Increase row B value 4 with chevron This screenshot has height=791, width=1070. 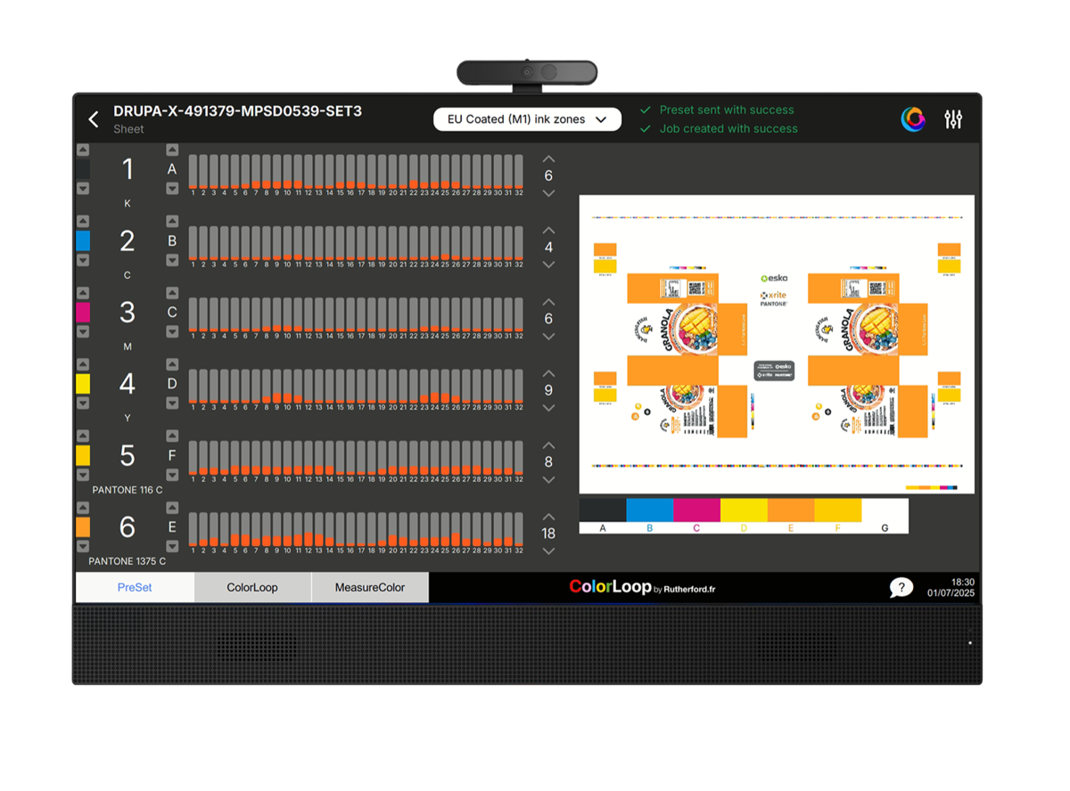pyautogui.click(x=548, y=230)
